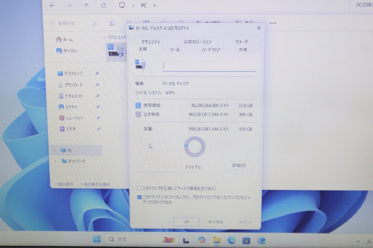Switch to the セキュリティ tab

150,42
